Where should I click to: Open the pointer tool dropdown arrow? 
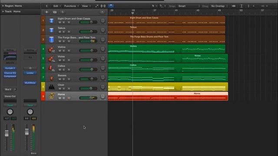[x=156, y=6]
